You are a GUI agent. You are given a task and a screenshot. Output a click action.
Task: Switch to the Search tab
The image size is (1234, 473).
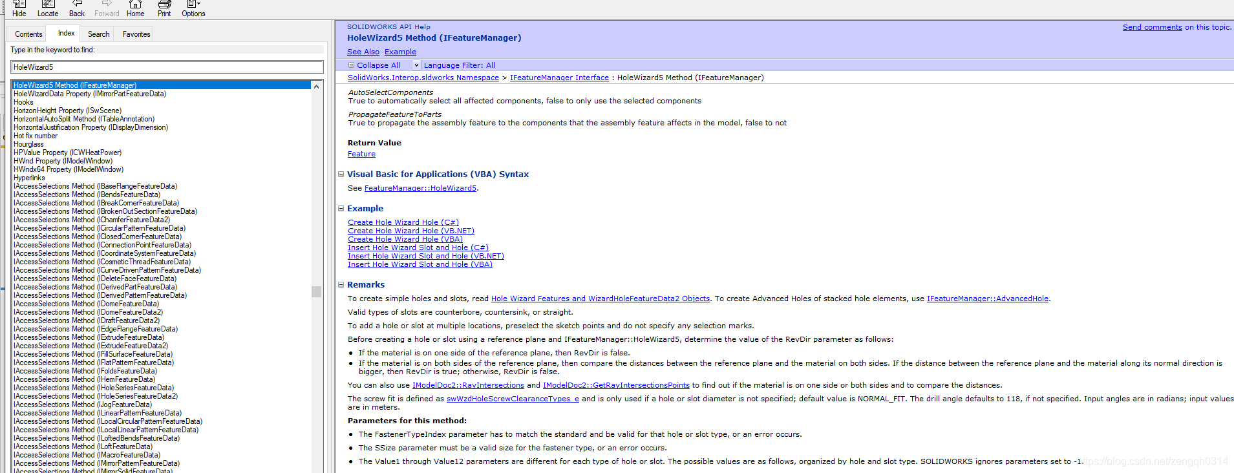[98, 34]
